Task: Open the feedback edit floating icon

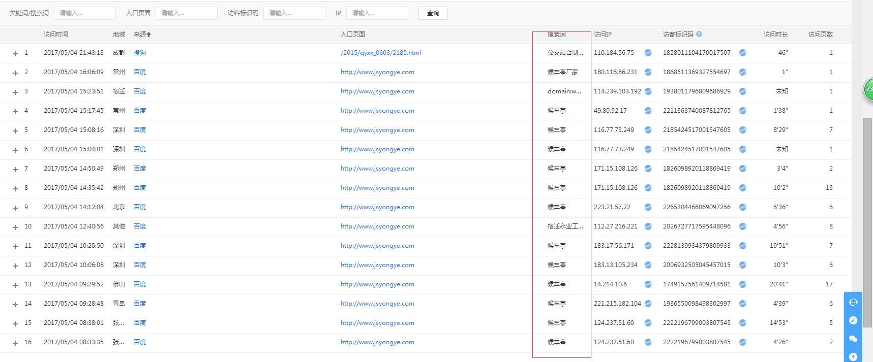Action: pyautogui.click(x=853, y=320)
